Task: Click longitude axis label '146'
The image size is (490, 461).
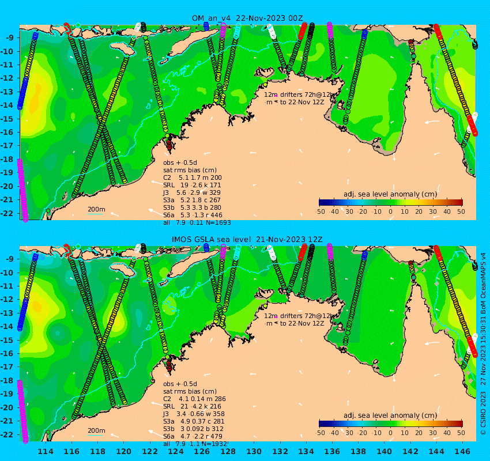Action: (x=462, y=451)
